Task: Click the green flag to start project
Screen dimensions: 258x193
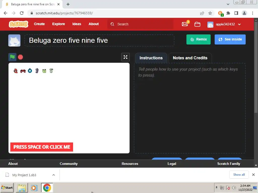Action: pos(12,57)
